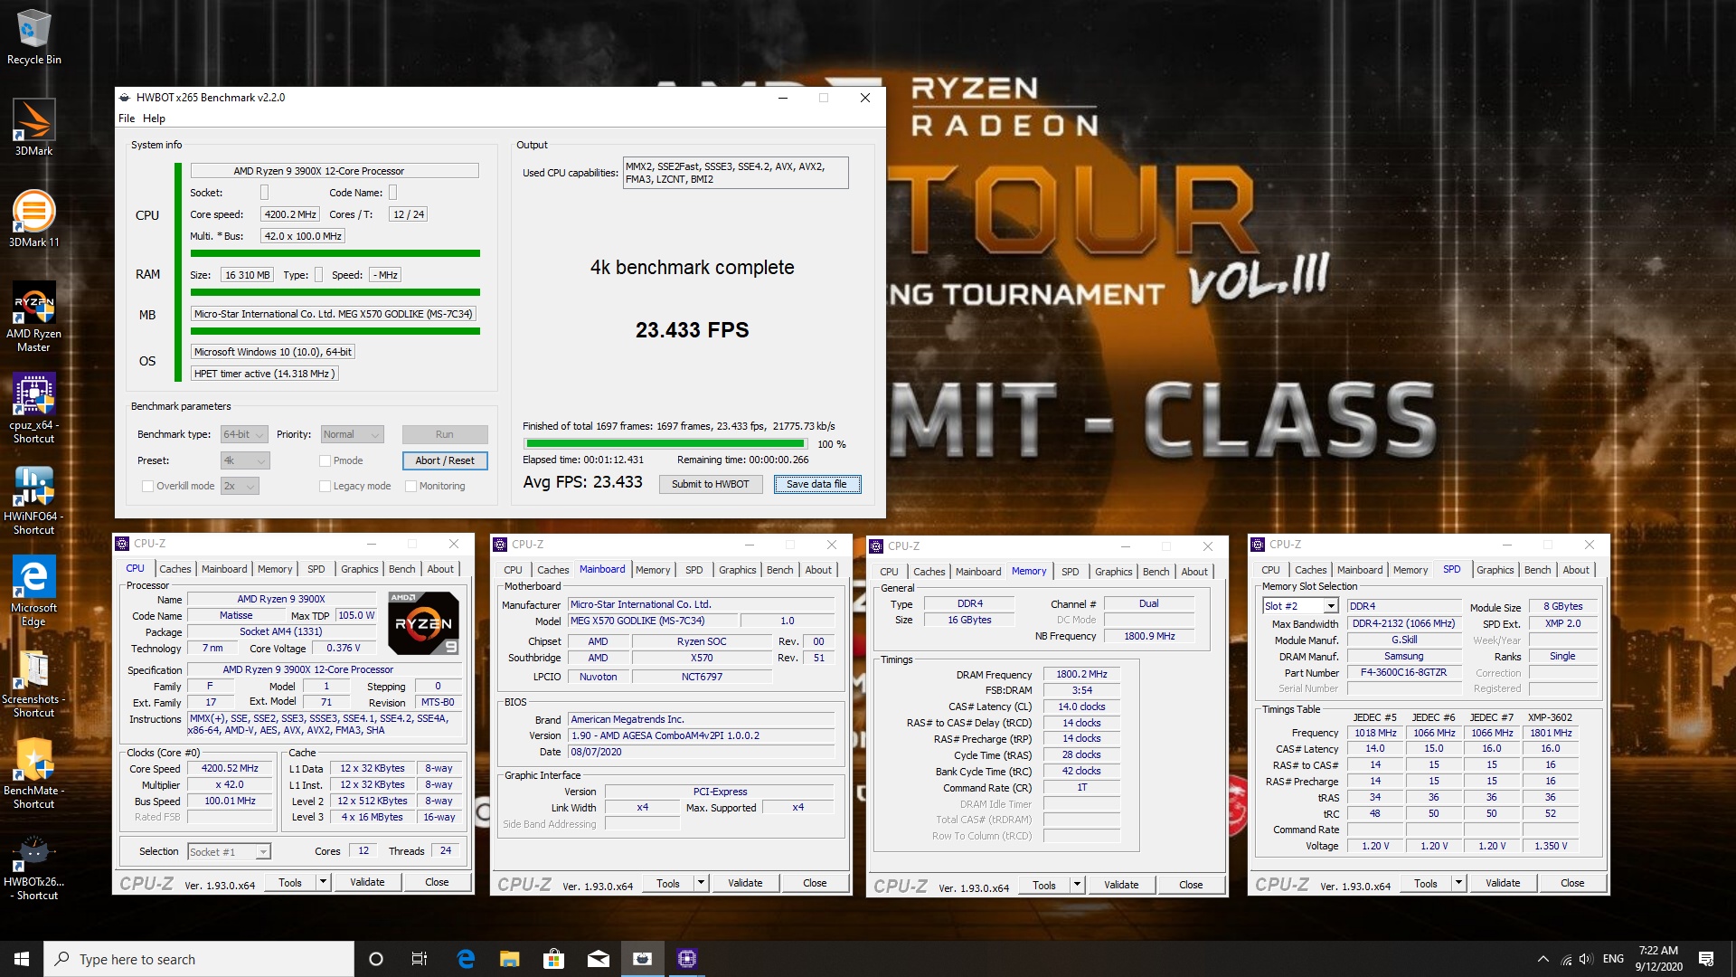Click the 23.433 FPS result text
Image resolution: width=1736 pixels, height=977 pixels.
coord(692,330)
